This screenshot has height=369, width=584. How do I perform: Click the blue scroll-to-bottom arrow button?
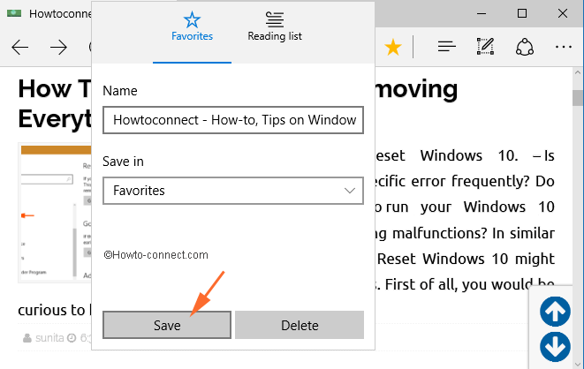coord(555,347)
